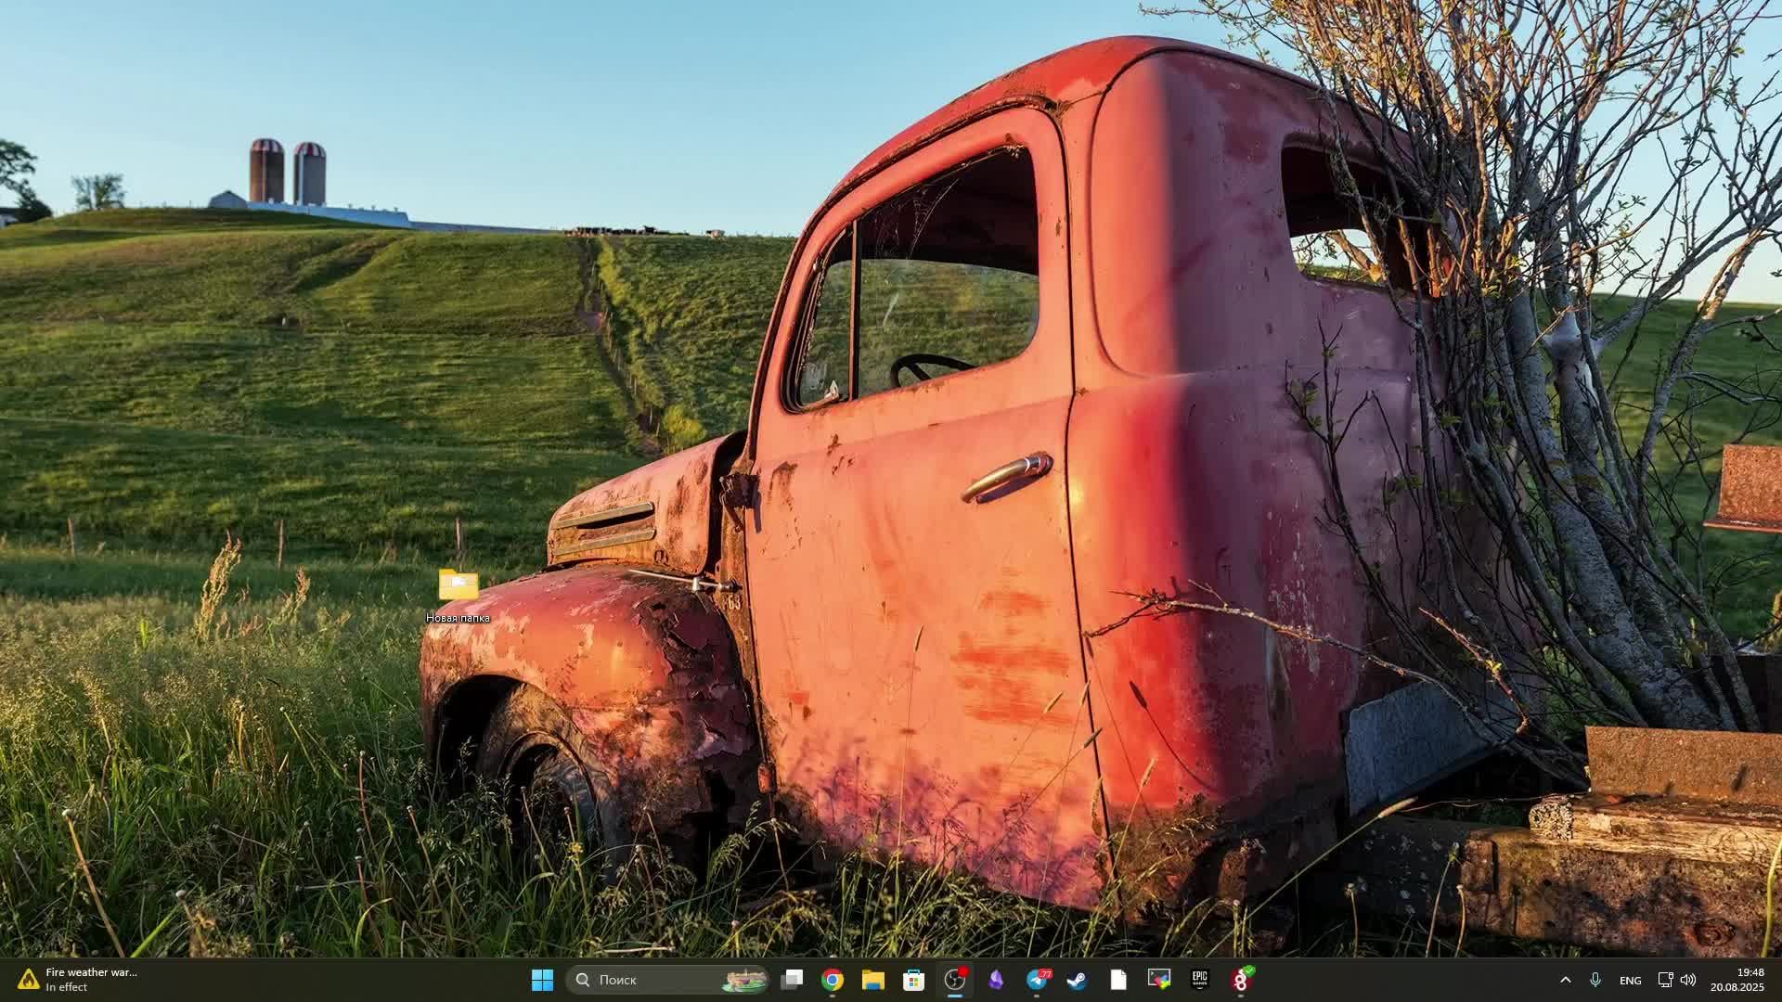Screen dimensions: 1782x1002
Task: Click the microphone tray icon
Action: click(1595, 980)
